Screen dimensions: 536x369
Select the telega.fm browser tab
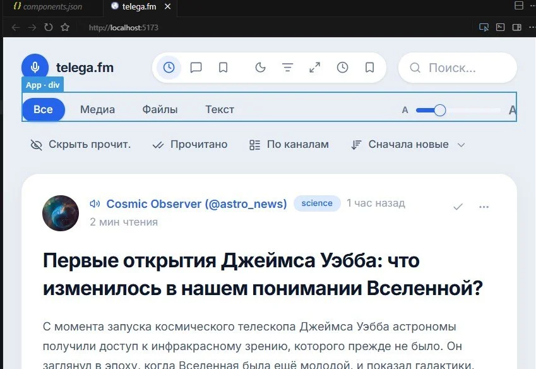134,6
